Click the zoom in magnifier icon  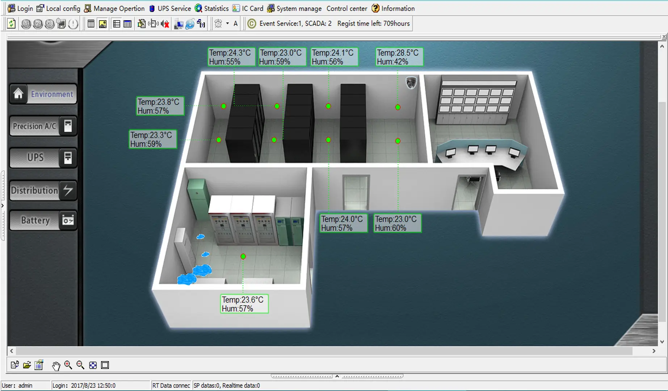[68, 365]
